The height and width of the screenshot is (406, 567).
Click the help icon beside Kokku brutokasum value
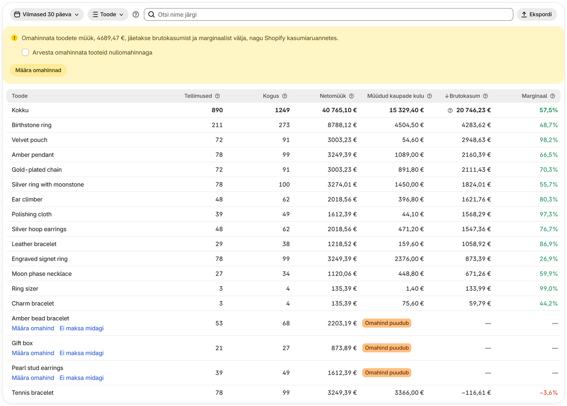click(x=450, y=110)
